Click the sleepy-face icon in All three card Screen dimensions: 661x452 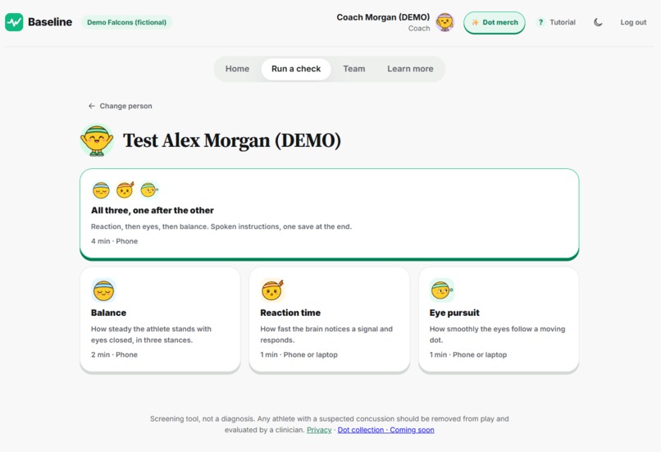pyautogui.click(x=101, y=190)
